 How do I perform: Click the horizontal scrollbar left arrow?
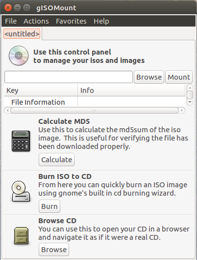7,110
